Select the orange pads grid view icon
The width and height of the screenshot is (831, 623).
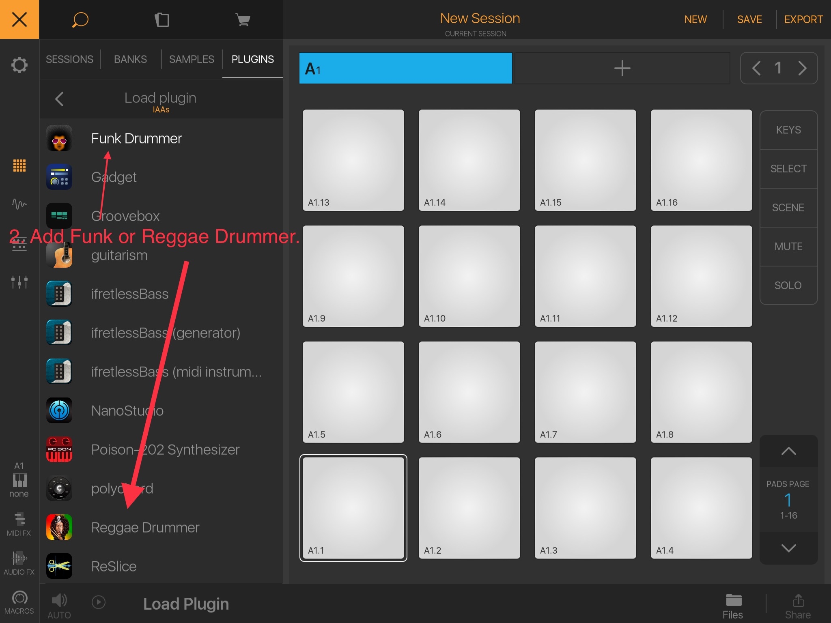pyautogui.click(x=19, y=165)
